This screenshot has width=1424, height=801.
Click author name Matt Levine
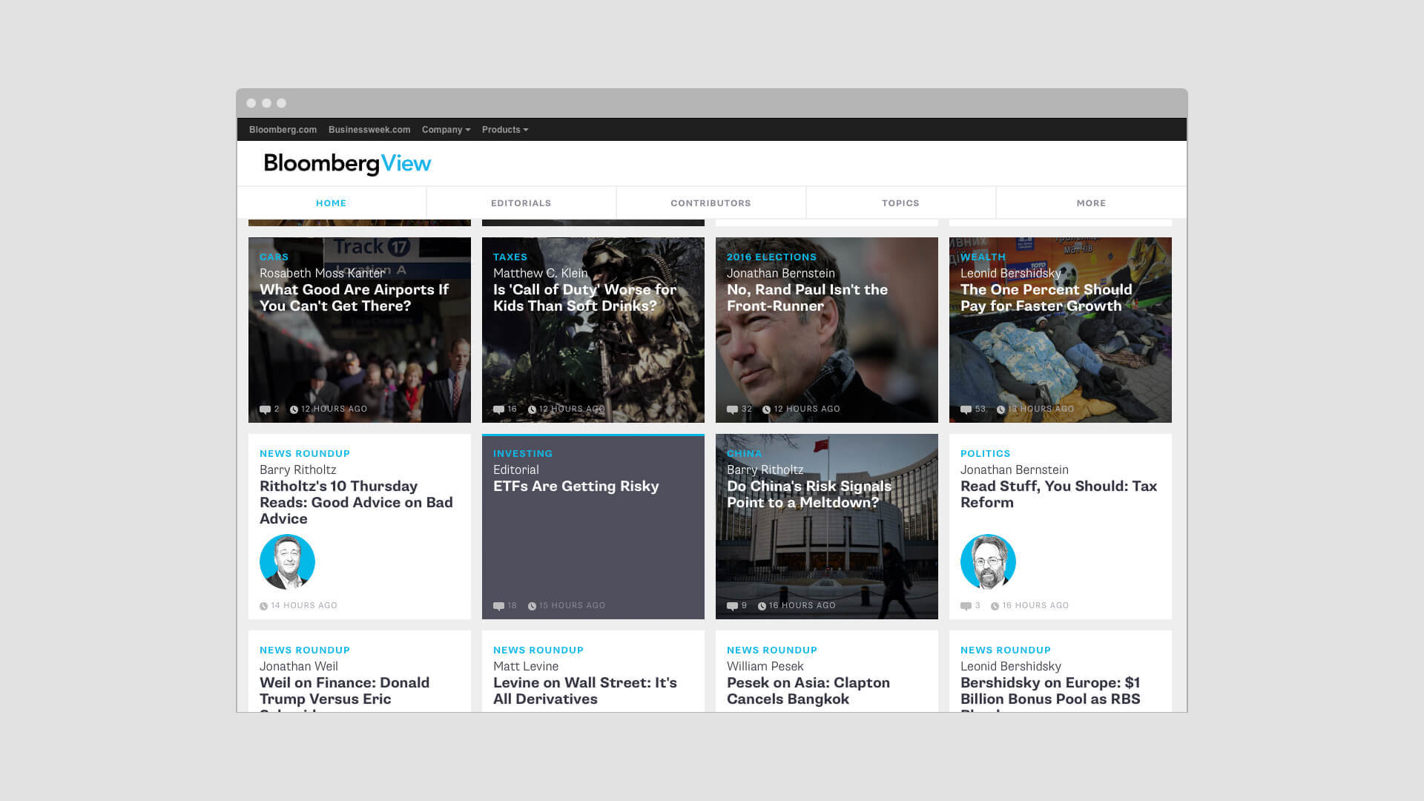[525, 667]
